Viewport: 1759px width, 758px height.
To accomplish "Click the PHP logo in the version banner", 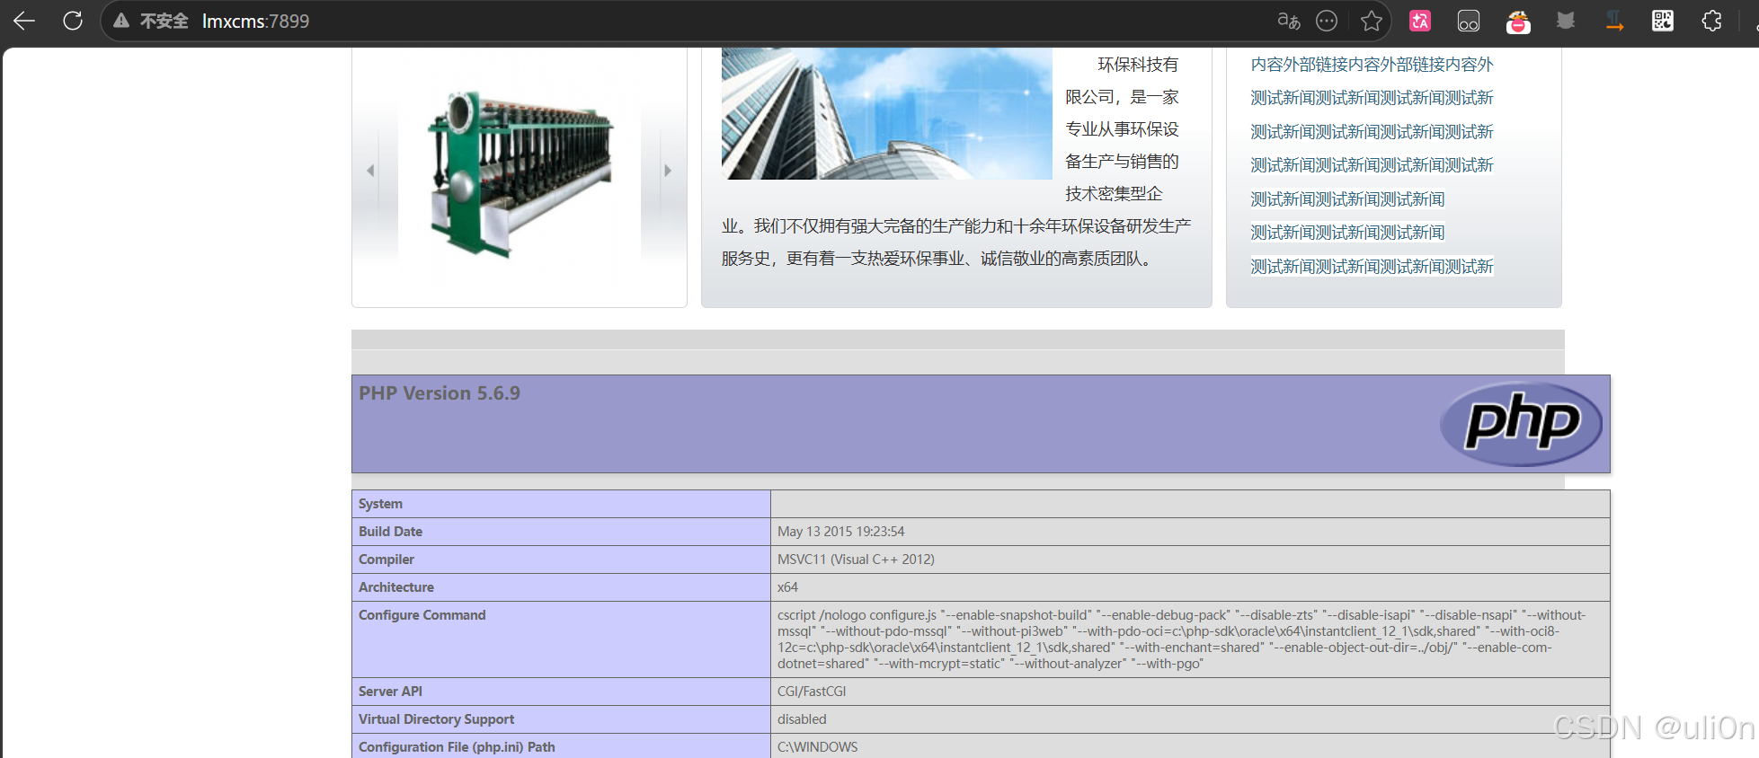I will coord(1521,424).
